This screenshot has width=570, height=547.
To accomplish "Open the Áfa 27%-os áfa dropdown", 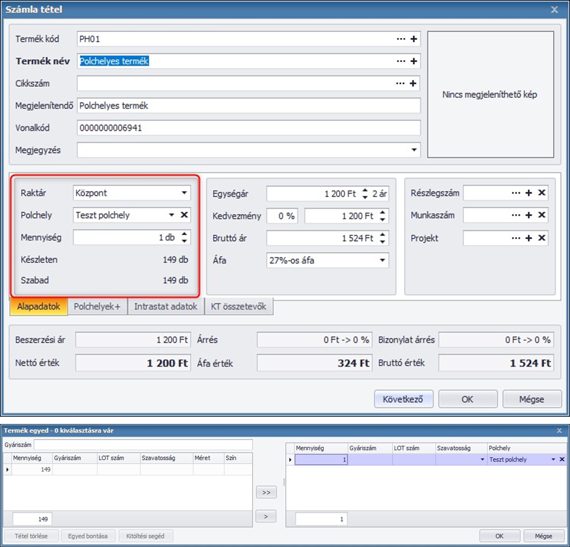I will [x=382, y=261].
